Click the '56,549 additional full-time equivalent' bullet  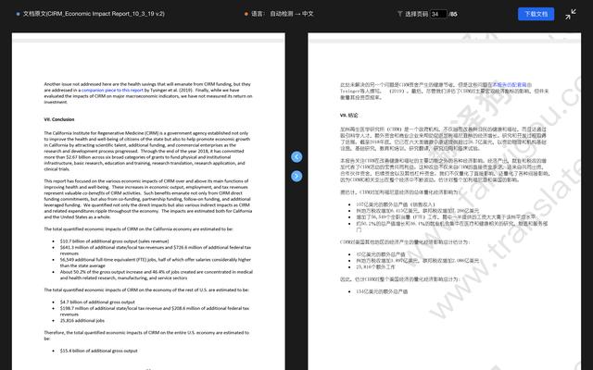tap(155, 263)
